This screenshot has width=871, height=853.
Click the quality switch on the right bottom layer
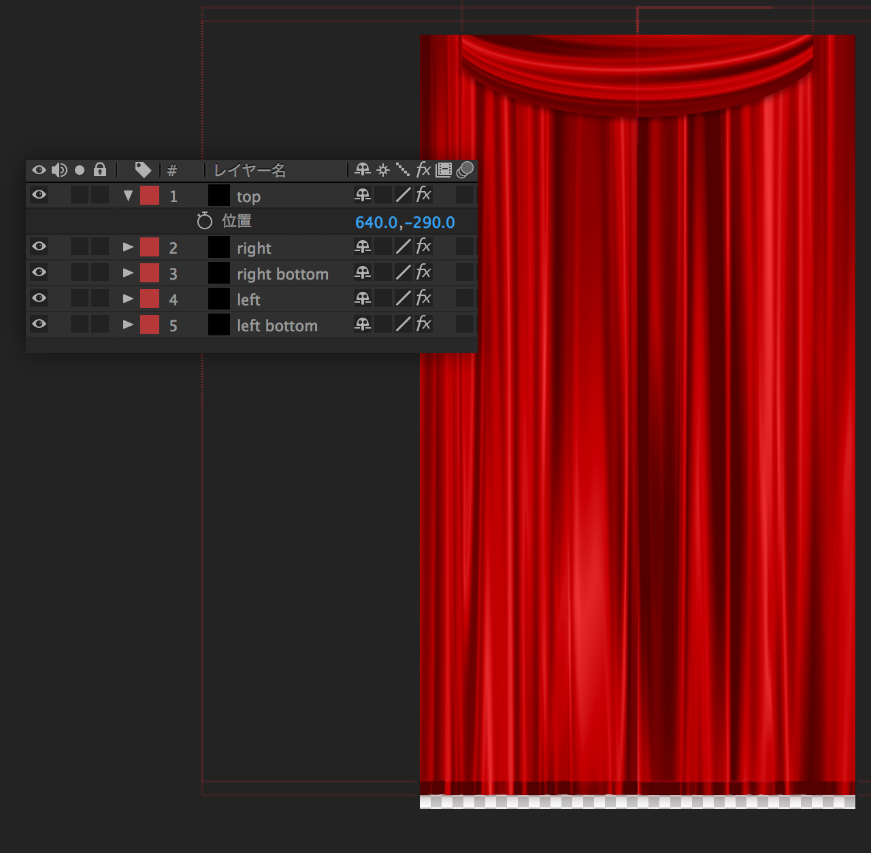tap(404, 273)
